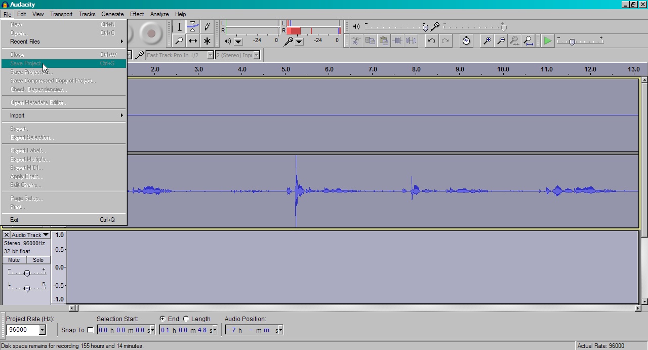Click the 8.0 mark on the timeline ruler
Screen dimensions: 648x350
coord(416,69)
